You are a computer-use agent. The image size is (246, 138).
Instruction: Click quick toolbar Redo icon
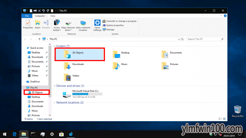pos(48,11)
